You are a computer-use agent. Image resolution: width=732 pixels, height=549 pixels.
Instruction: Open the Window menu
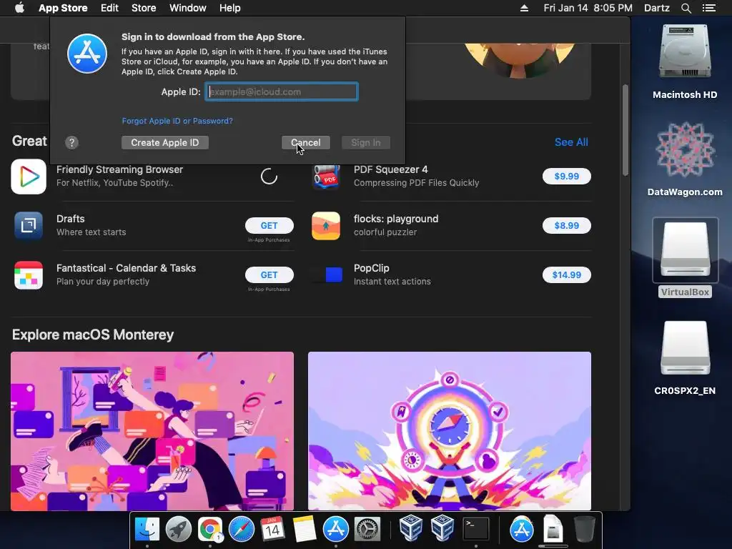click(x=188, y=8)
